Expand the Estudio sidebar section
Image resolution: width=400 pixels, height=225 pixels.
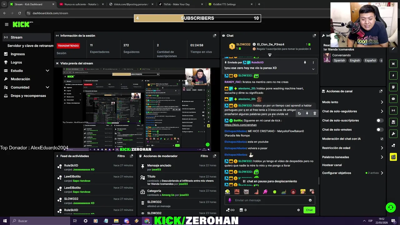[x=47, y=71]
